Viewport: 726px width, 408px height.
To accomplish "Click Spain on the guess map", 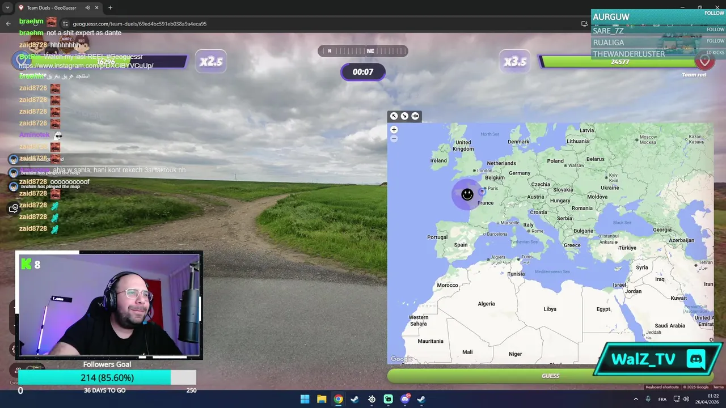I will pos(461,245).
